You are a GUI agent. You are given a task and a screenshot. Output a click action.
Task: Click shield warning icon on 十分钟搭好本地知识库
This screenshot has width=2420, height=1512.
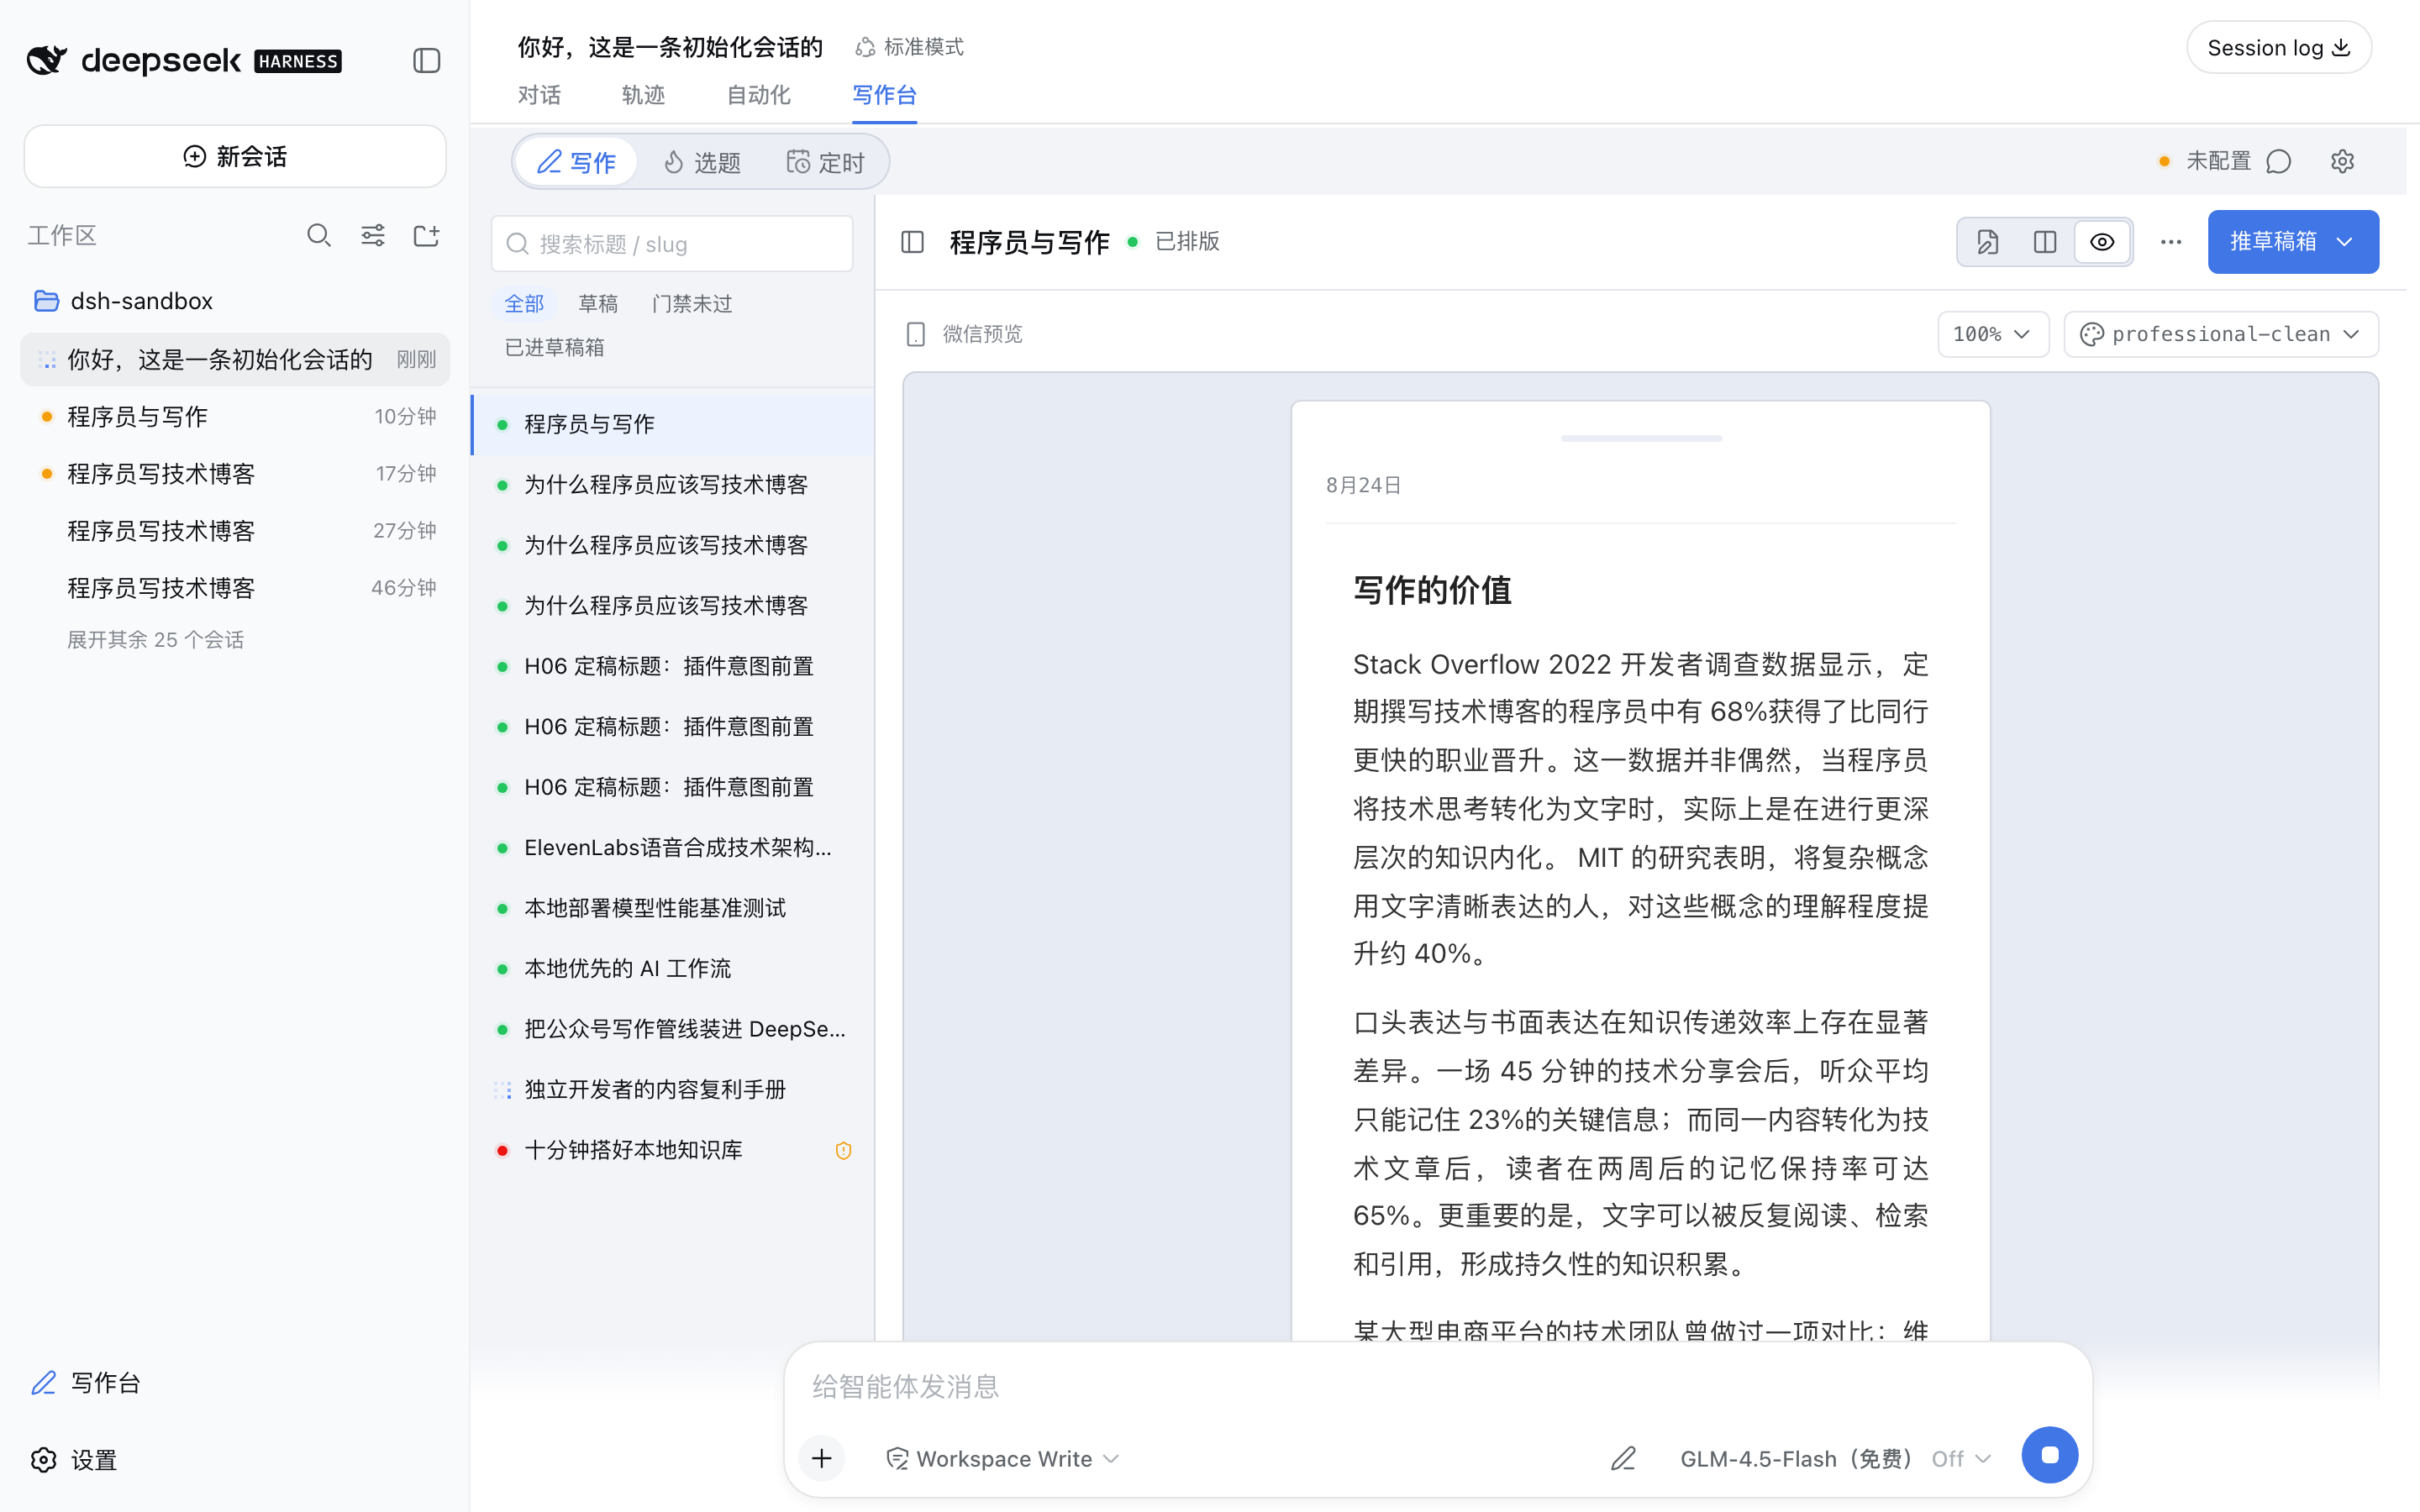843,1150
